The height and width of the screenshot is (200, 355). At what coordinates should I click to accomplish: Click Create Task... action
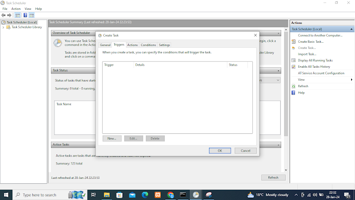[x=307, y=48]
